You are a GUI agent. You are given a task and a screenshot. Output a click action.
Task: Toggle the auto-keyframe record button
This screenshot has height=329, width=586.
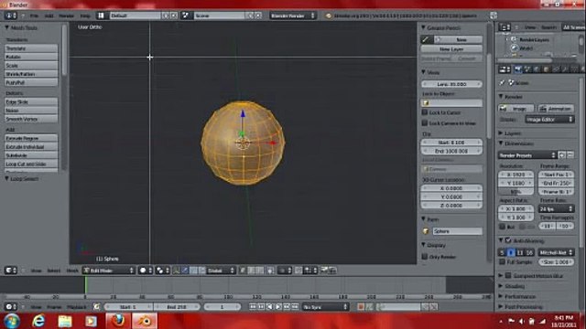[361, 307]
